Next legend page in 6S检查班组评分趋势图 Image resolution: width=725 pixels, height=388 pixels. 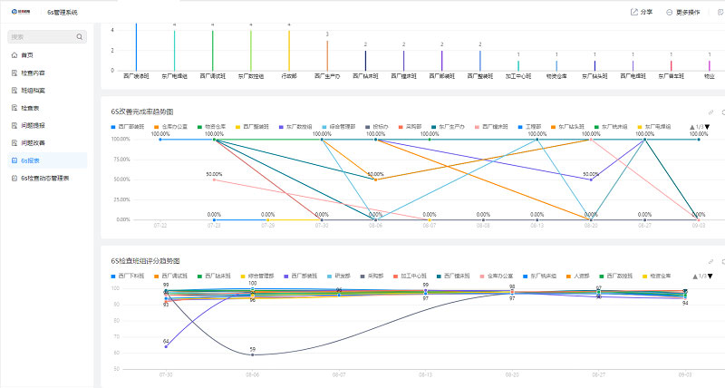[709, 276]
